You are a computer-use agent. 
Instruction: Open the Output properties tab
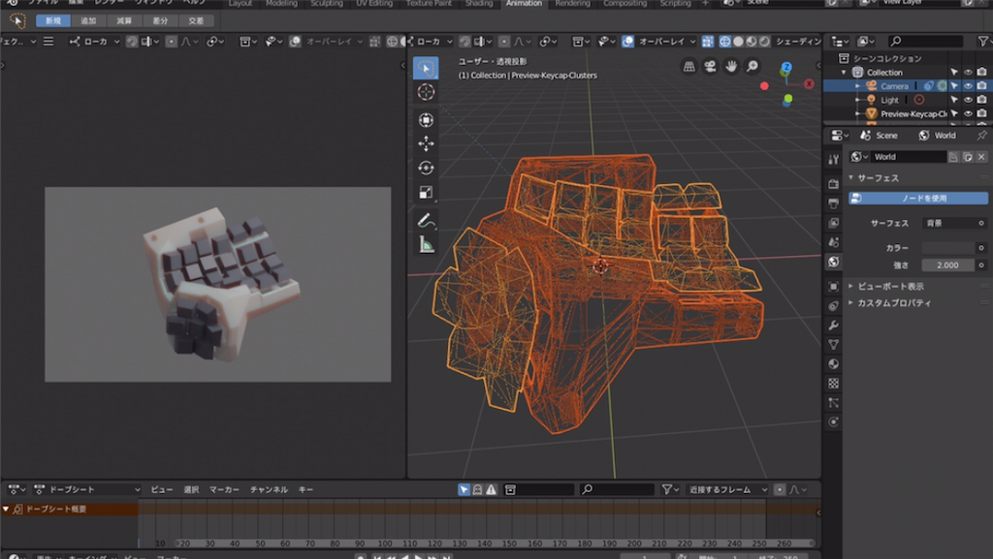[x=833, y=203]
